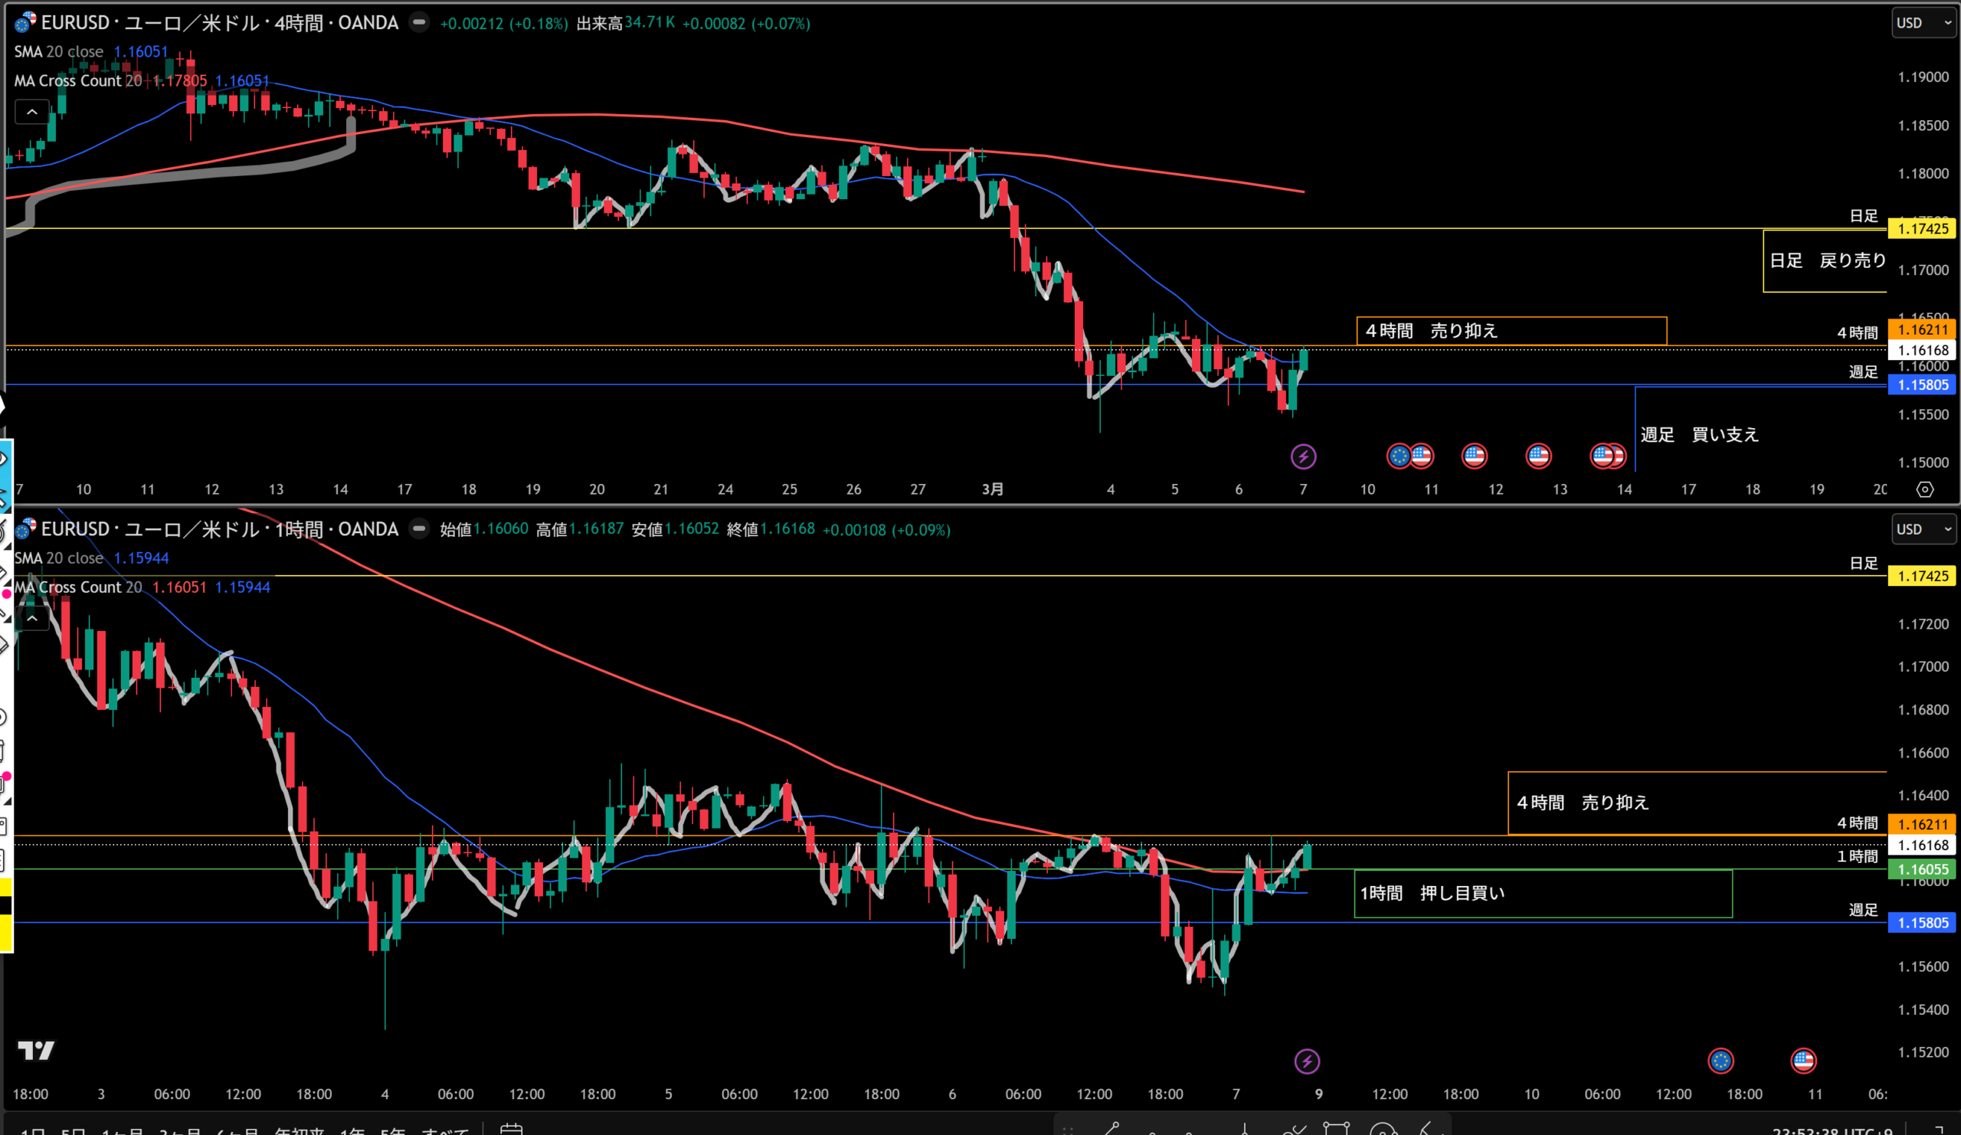Screen dimensions: 1961x1135
Task: Click the lightning alert icon on 4-hour chart
Action: tap(1304, 456)
